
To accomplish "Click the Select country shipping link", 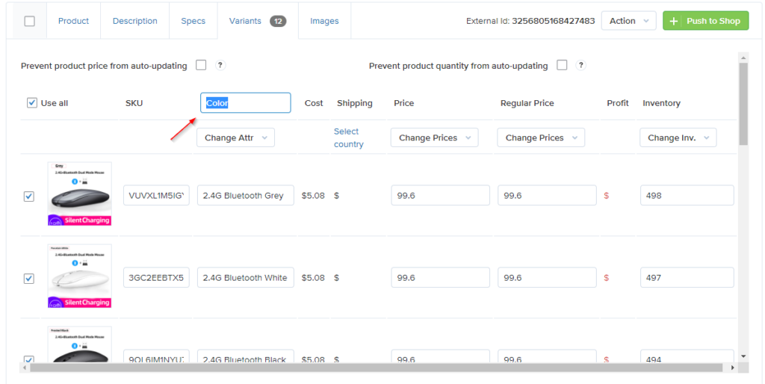I will click(x=348, y=138).
